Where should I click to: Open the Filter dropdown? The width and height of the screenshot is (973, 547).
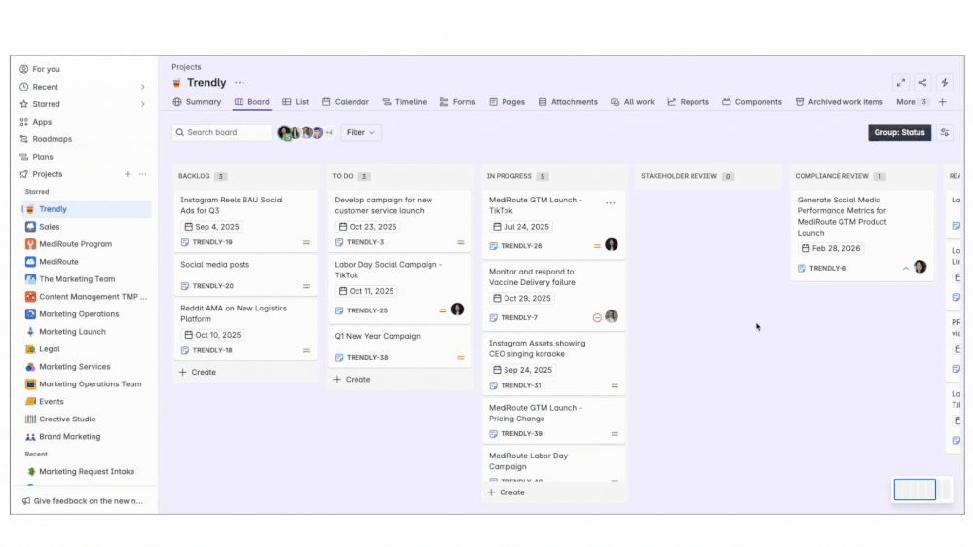click(360, 132)
